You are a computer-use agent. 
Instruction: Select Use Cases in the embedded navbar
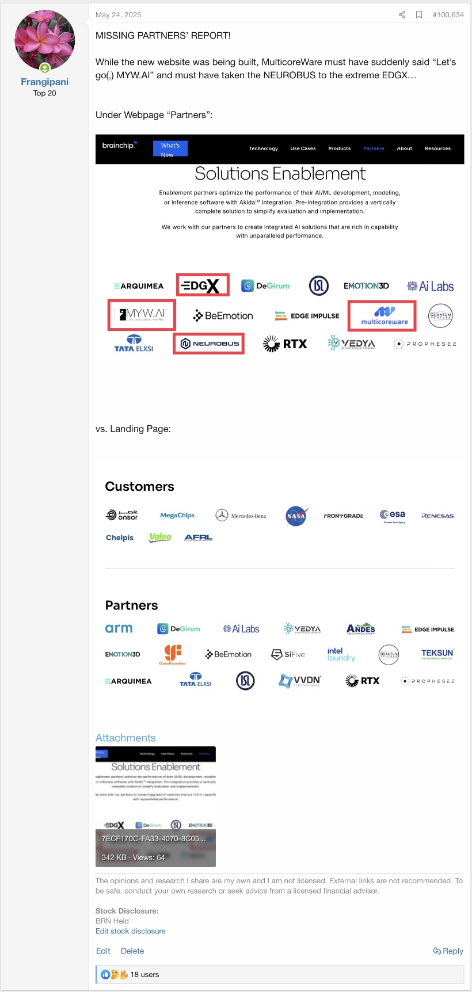coord(303,148)
